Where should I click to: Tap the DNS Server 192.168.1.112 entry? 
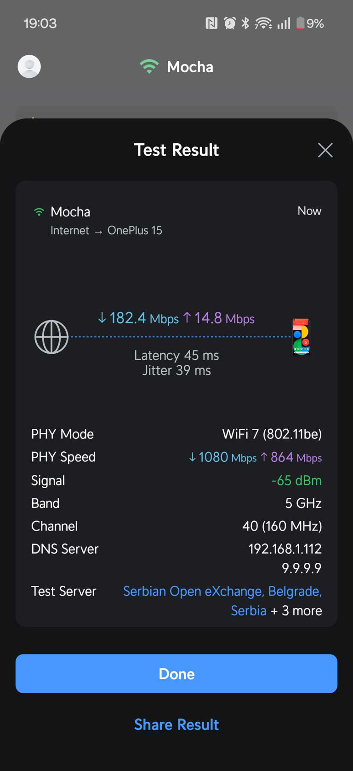(x=285, y=549)
